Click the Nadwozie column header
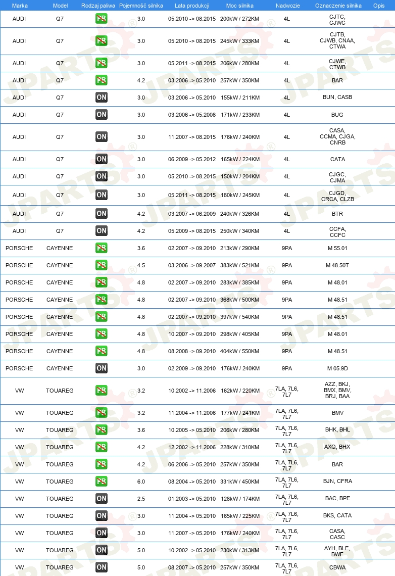Image resolution: width=395 pixels, height=576 pixels. (x=288, y=6)
